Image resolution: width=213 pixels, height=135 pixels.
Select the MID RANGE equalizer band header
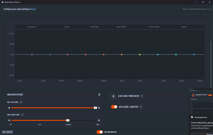[x=121, y=27]
